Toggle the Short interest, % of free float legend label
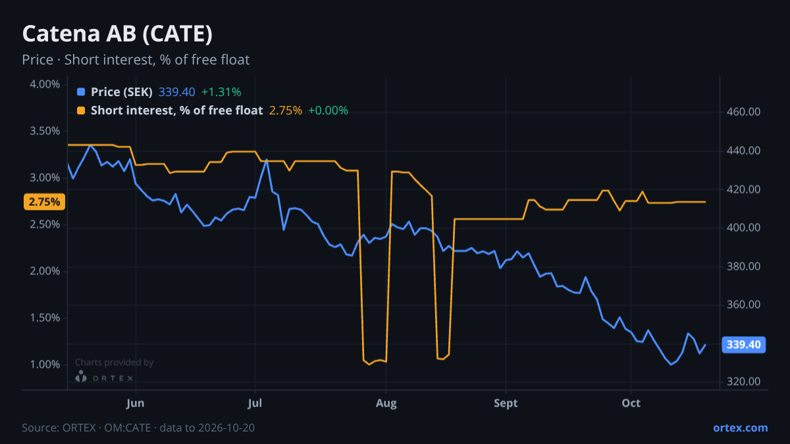 pyautogui.click(x=177, y=111)
